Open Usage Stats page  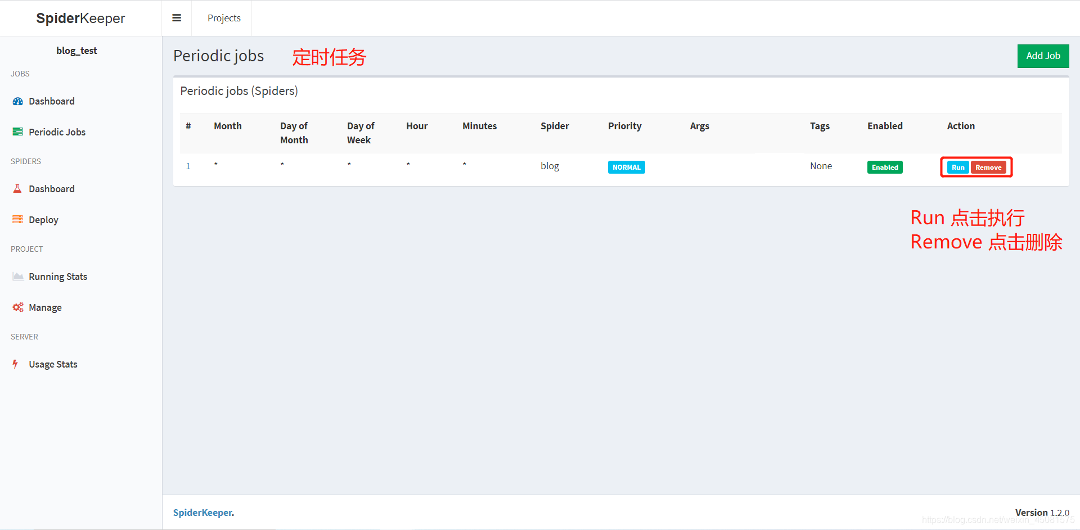click(53, 364)
